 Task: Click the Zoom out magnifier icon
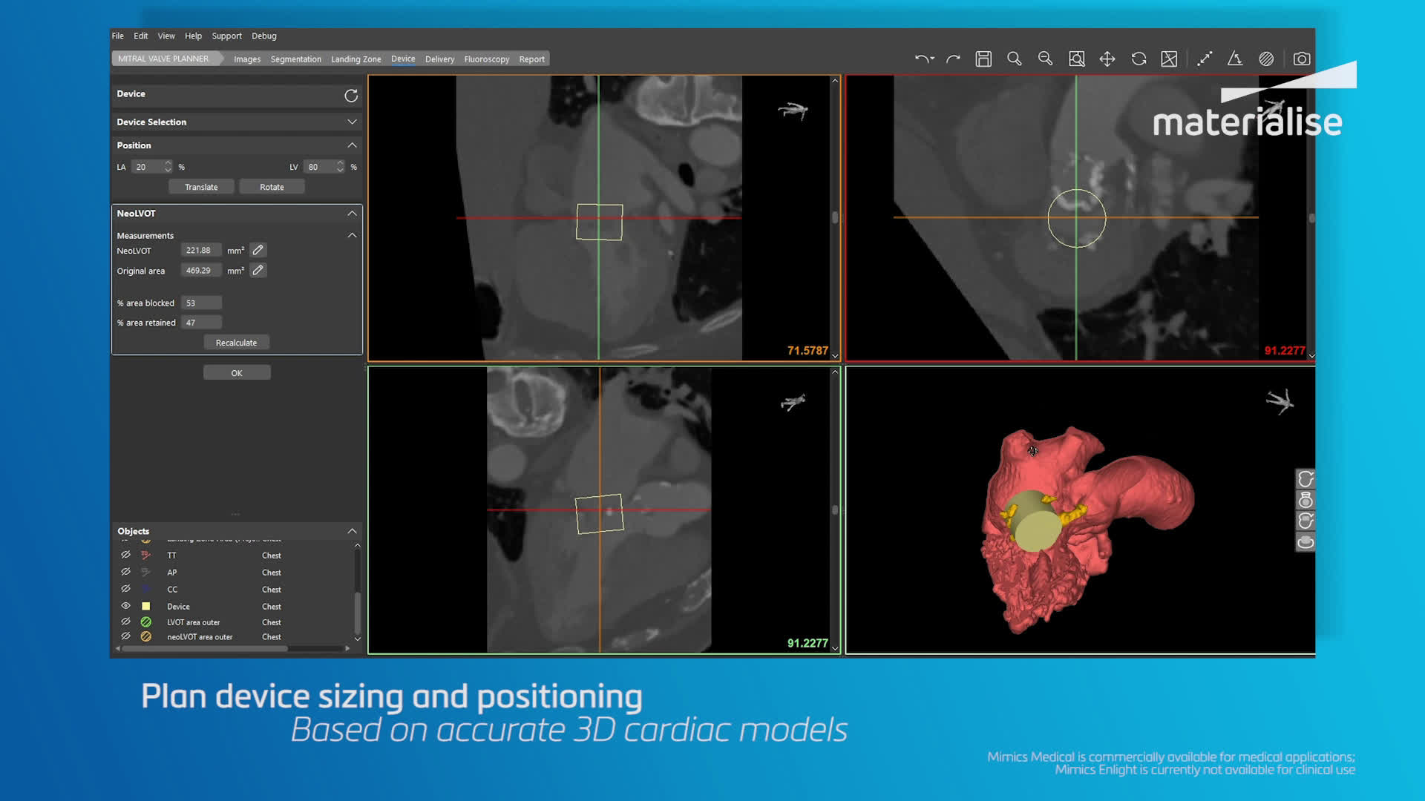[x=1045, y=59]
